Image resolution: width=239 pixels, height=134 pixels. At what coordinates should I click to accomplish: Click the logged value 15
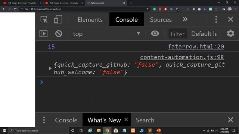(52, 47)
